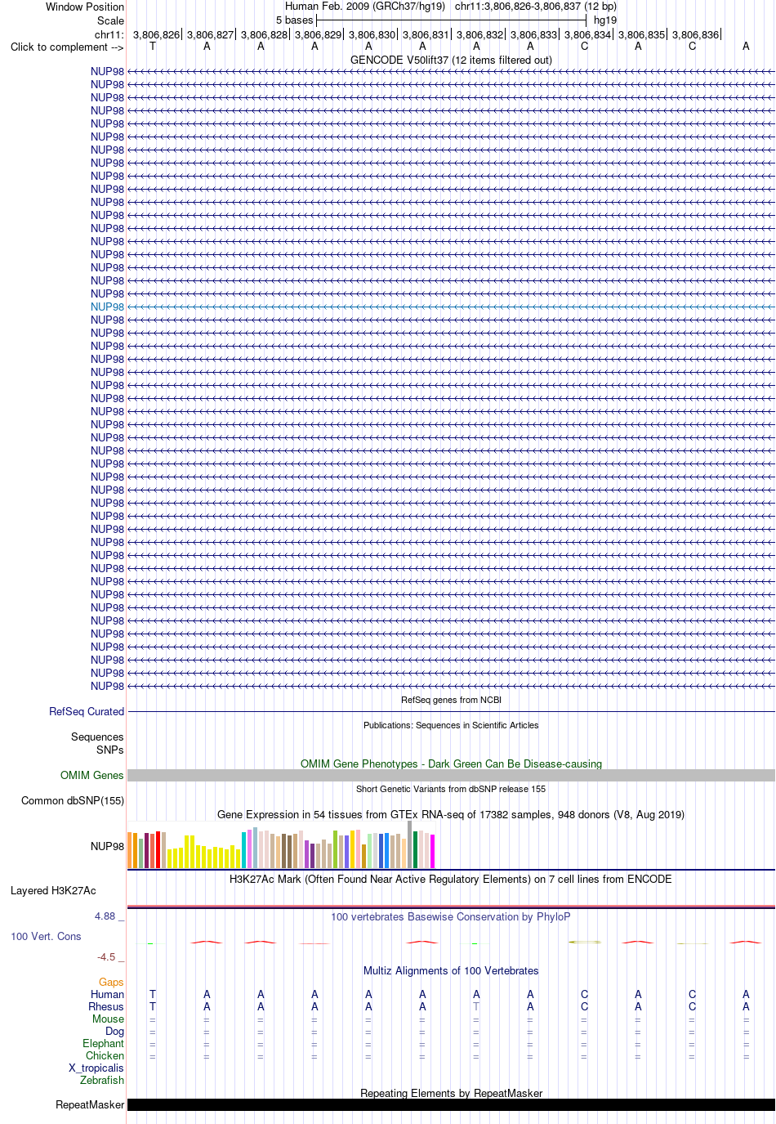Open the RefSeq Curated track label
776x1124 pixels.
tap(87, 712)
